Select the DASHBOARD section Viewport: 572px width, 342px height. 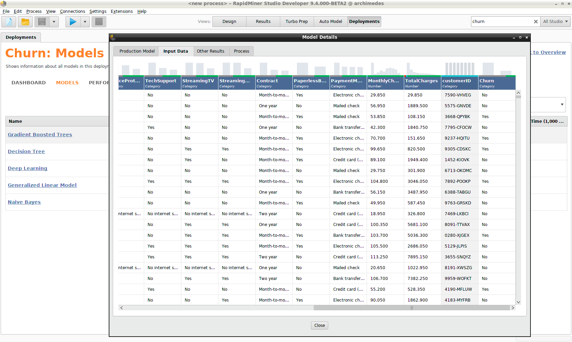coord(29,83)
